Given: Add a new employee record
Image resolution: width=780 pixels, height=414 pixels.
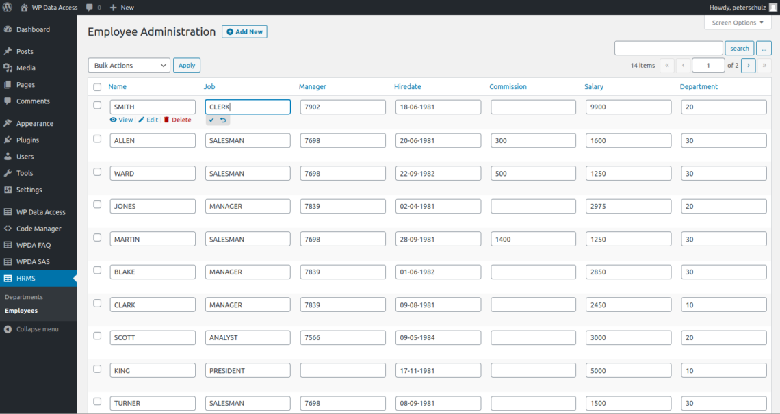Looking at the screenshot, I should coord(244,31).
